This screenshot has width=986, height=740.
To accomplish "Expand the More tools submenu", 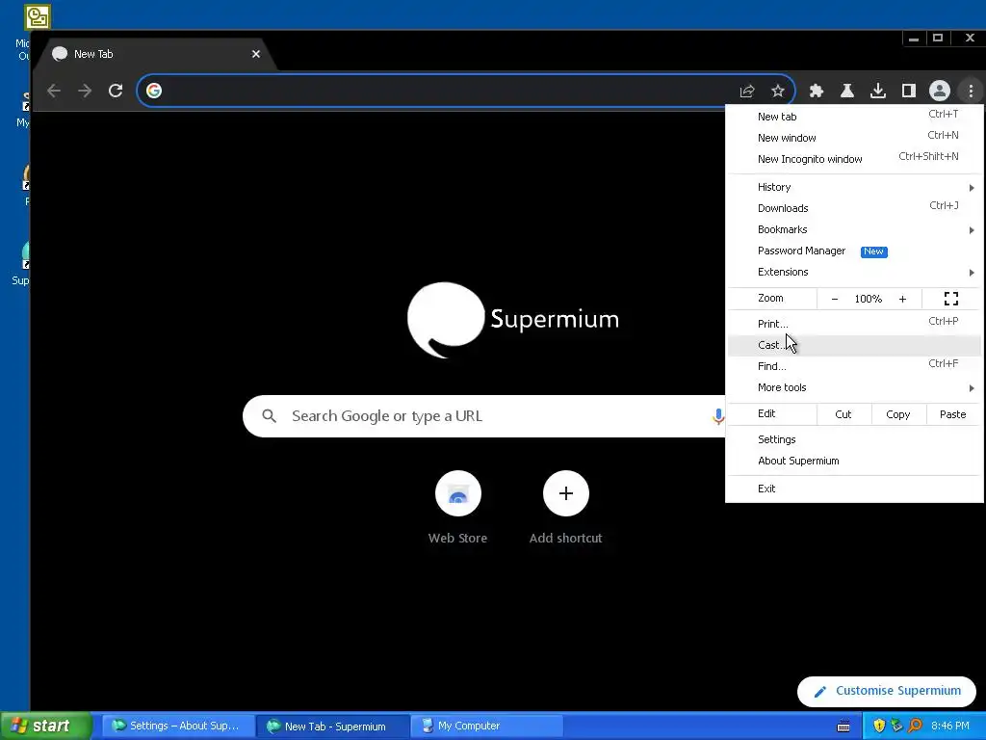I will 855,387.
